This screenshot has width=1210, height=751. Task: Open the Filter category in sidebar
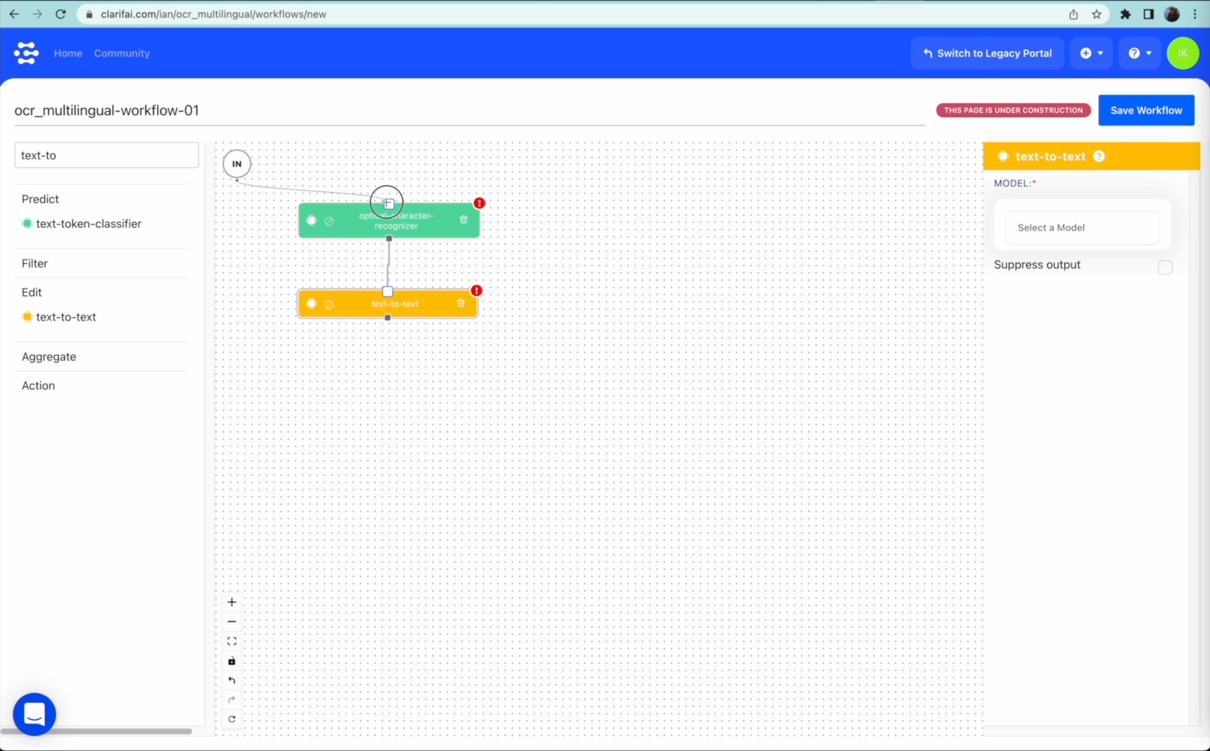[35, 263]
